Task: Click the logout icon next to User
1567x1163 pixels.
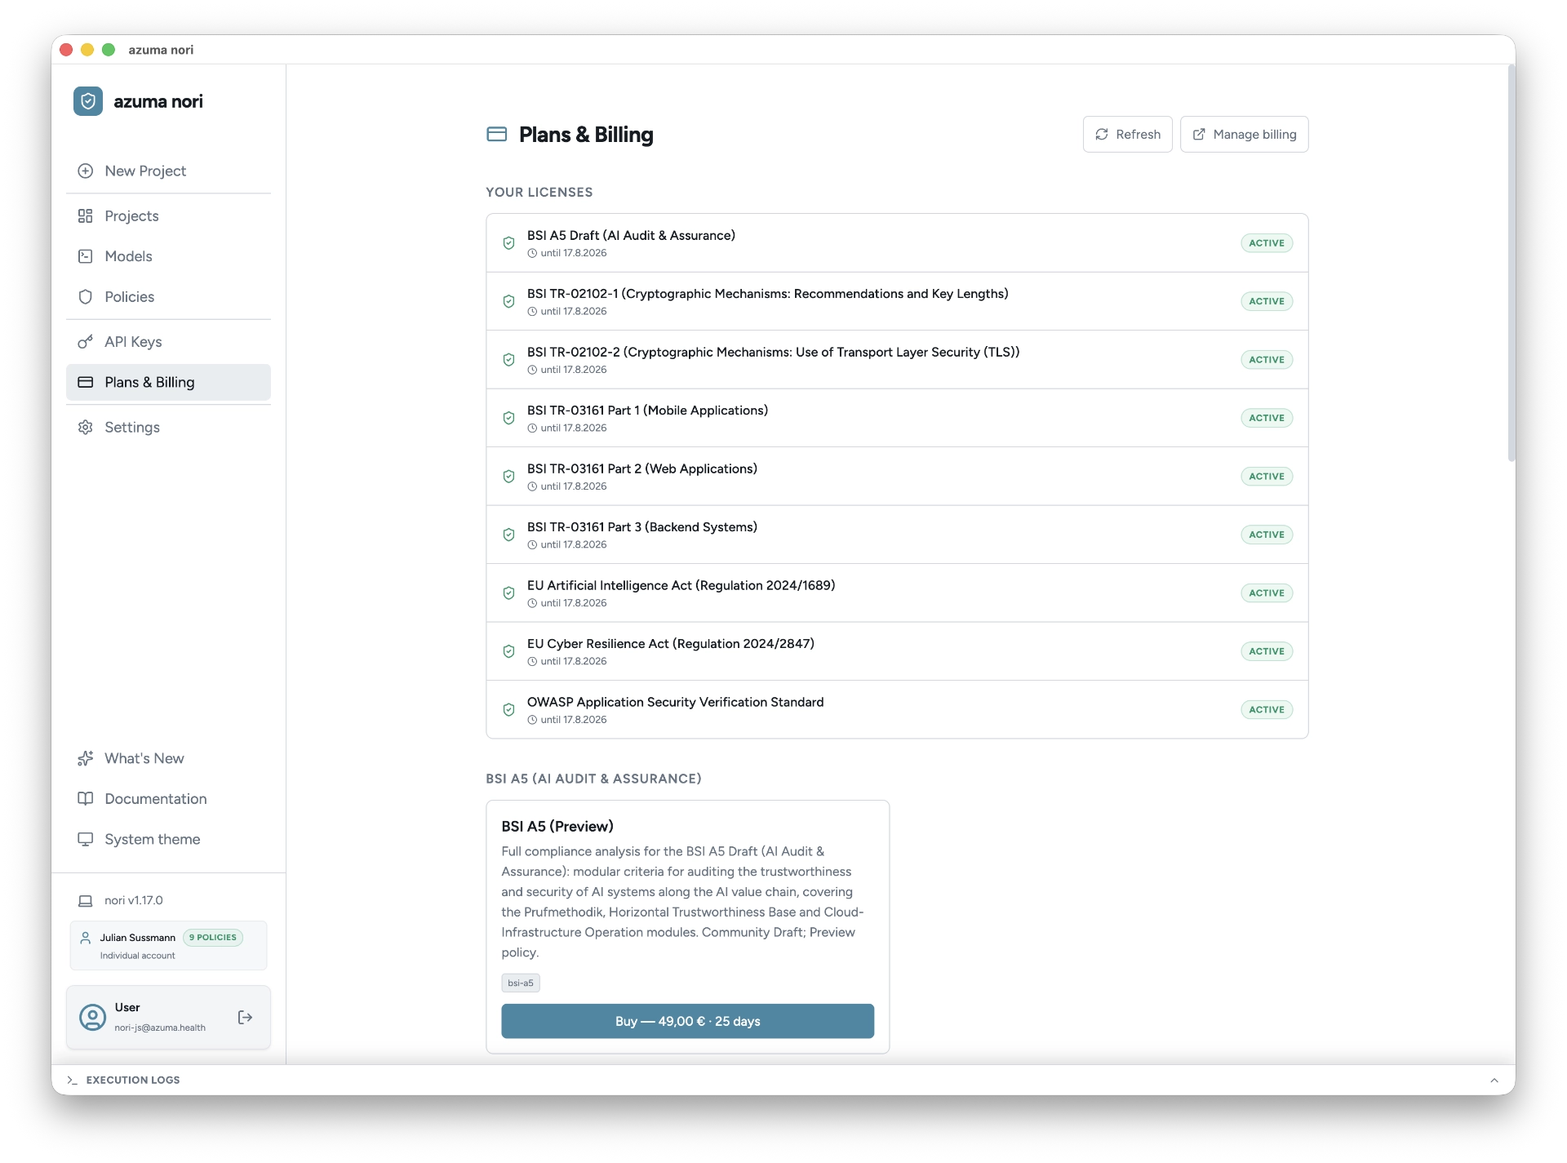Action: coord(245,1017)
